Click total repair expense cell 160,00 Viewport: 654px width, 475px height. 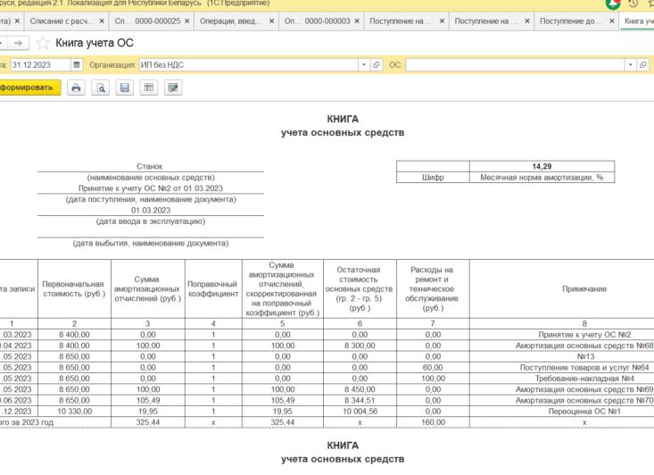pyautogui.click(x=433, y=422)
